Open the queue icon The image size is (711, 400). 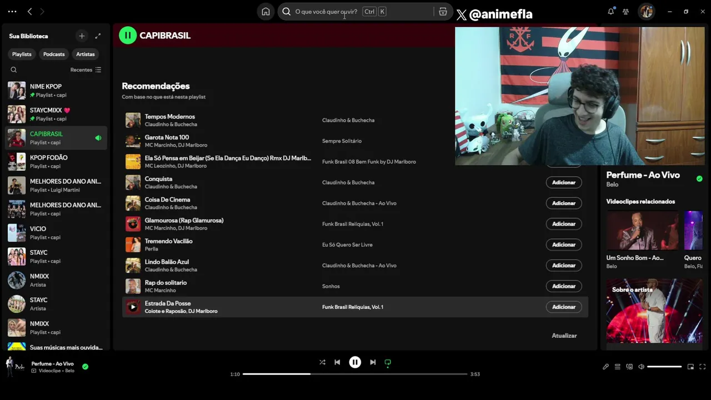tap(617, 367)
